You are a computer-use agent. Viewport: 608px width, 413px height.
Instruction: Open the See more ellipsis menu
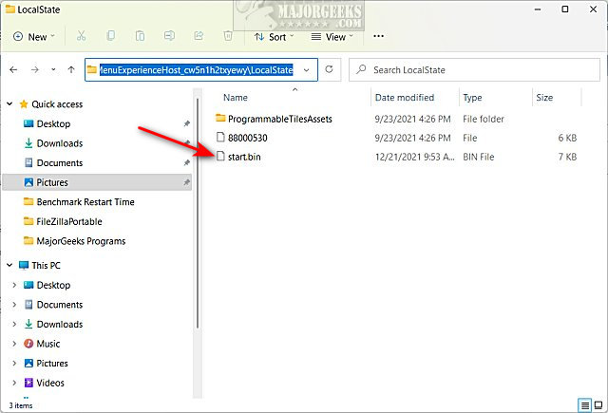point(378,36)
